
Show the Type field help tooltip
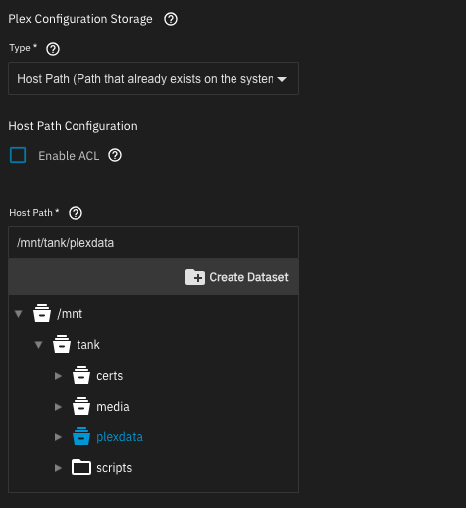tap(53, 49)
